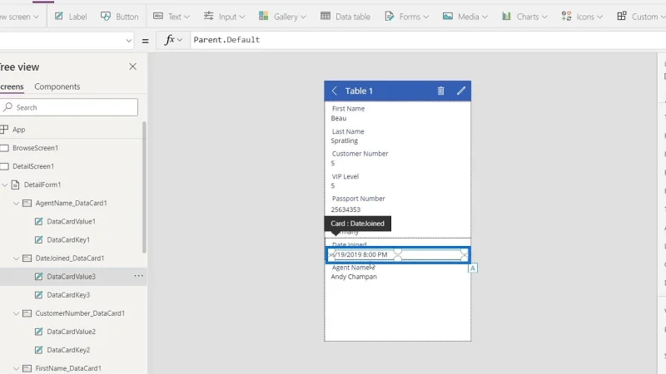Select DataCardValue2 in the tree

[71, 332]
